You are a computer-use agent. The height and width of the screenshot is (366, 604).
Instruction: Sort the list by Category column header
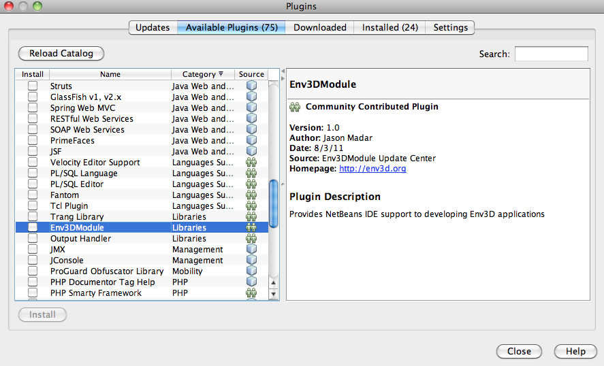(x=203, y=74)
